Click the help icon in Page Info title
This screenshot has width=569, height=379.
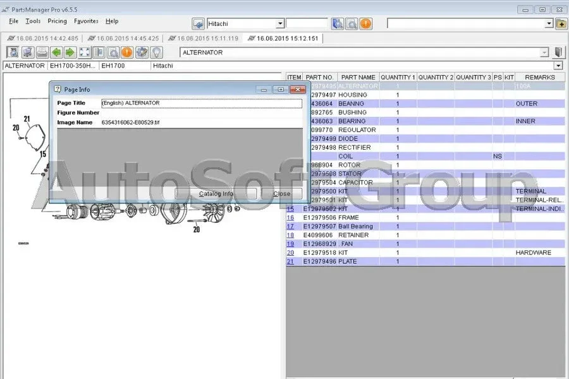(x=58, y=89)
